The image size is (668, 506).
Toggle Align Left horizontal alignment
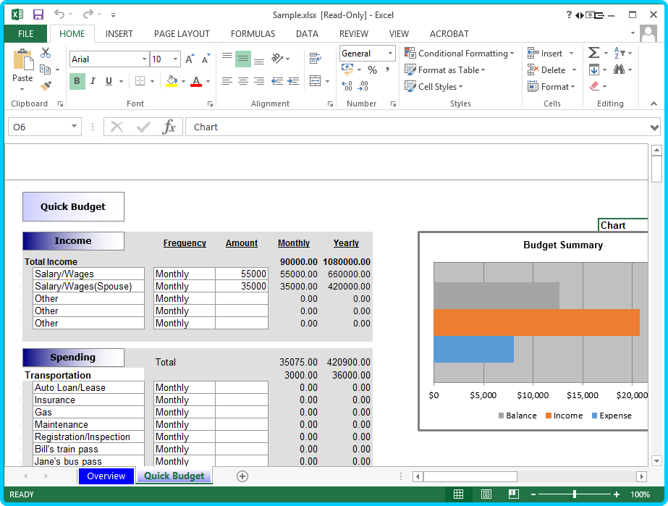(x=227, y=81)
